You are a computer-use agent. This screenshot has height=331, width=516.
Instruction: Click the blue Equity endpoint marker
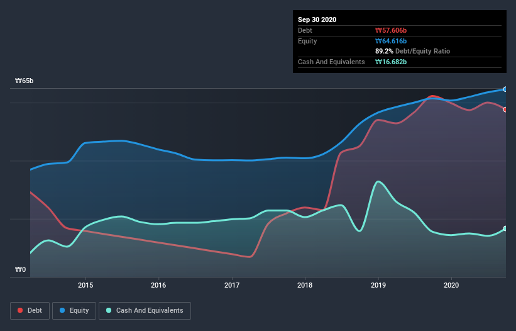(x=505, y=89)
